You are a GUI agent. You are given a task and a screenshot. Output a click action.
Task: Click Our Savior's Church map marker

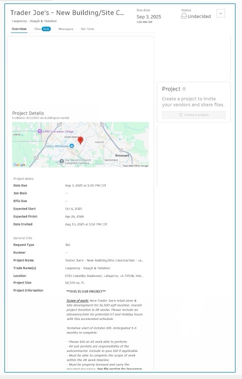point(61,161)
